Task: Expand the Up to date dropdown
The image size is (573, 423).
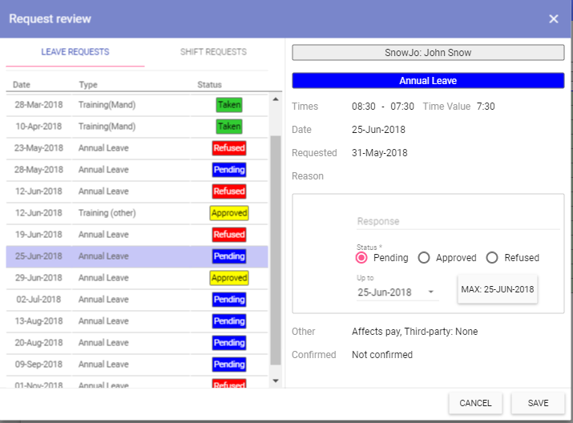Action: [x=432, y=292]
